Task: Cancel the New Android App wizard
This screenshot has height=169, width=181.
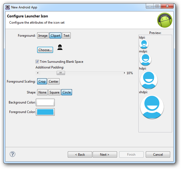Action: point(158,154)
